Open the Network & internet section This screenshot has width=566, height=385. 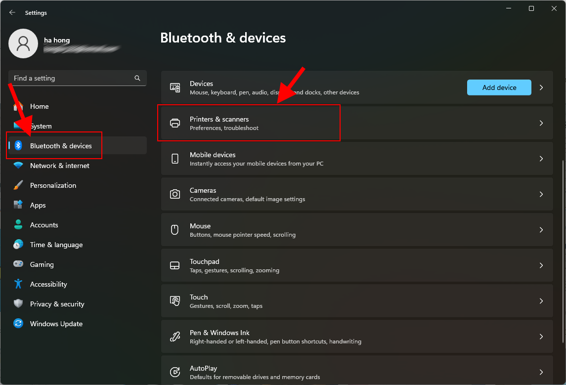[59, 166]
